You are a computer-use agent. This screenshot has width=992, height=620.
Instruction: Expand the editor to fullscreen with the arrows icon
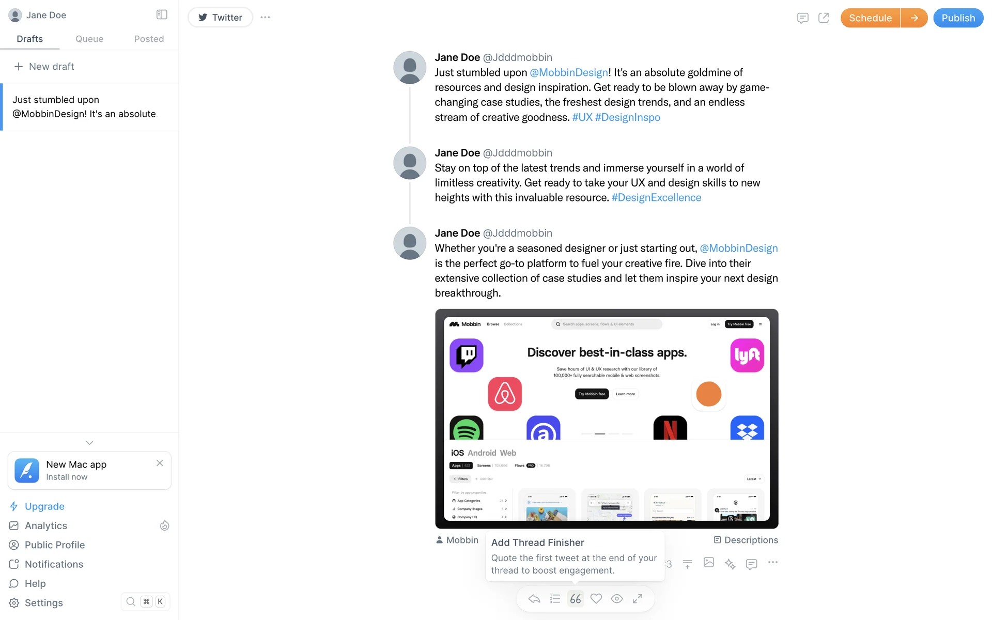638,598
